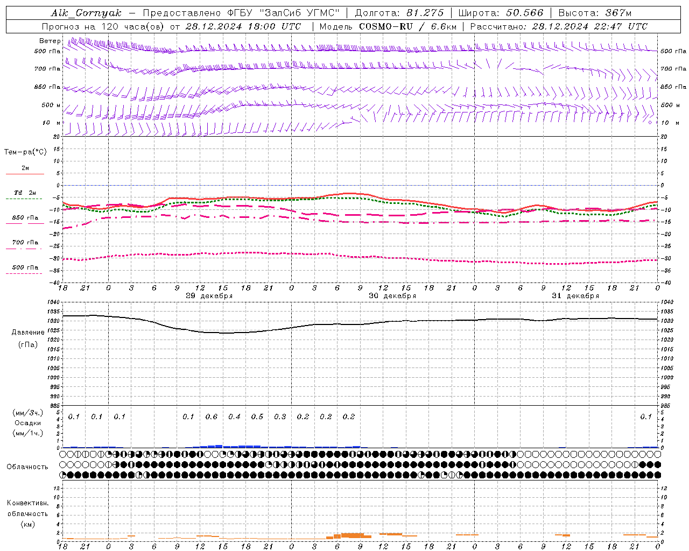Select the 0.5 precipitation value

(257, 417)
